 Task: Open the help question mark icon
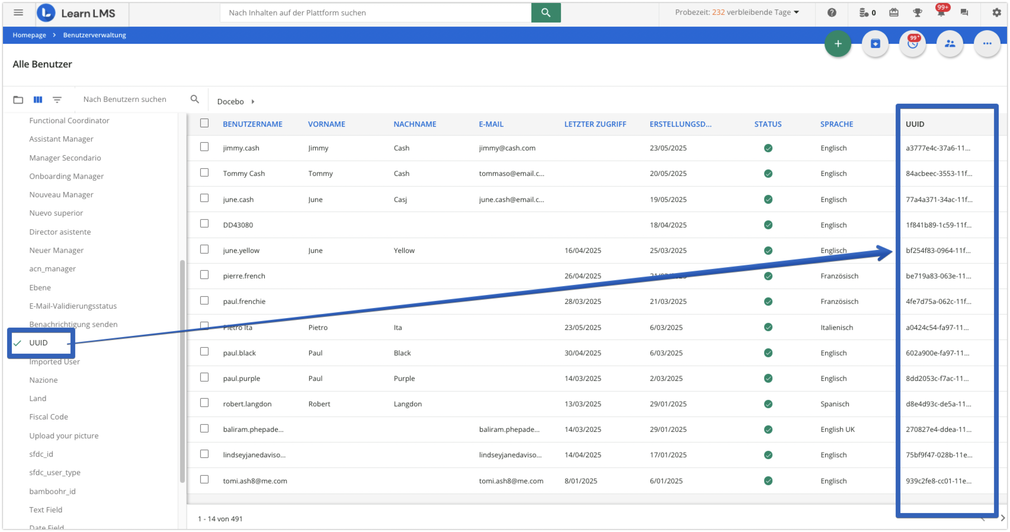coord(832,12)
